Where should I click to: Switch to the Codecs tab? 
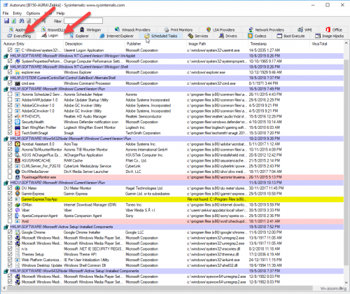(x=257, y=36)
